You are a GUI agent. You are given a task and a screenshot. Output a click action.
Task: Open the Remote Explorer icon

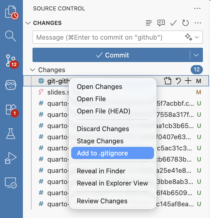pyautogui.click(x=11, y=183)
